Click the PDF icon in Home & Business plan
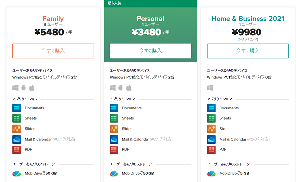Screen dimensions: 296x182 coord(211,150)
